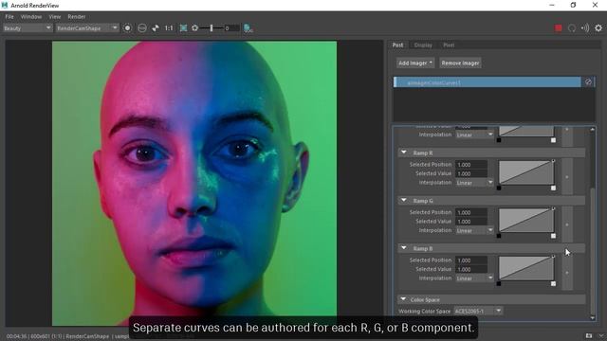This screenshot has height=341, width=607.
Task: Open Ramp G Interpolation dropdown
Action: (x=474, y=230)
